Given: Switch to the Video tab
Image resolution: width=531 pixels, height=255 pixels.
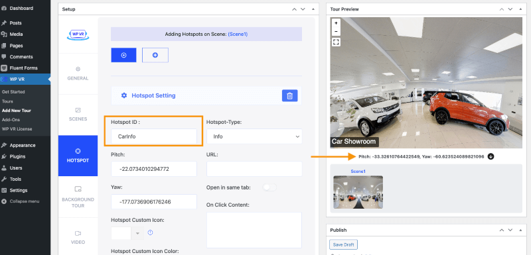Looking at the screenshot, I should 78,237.
